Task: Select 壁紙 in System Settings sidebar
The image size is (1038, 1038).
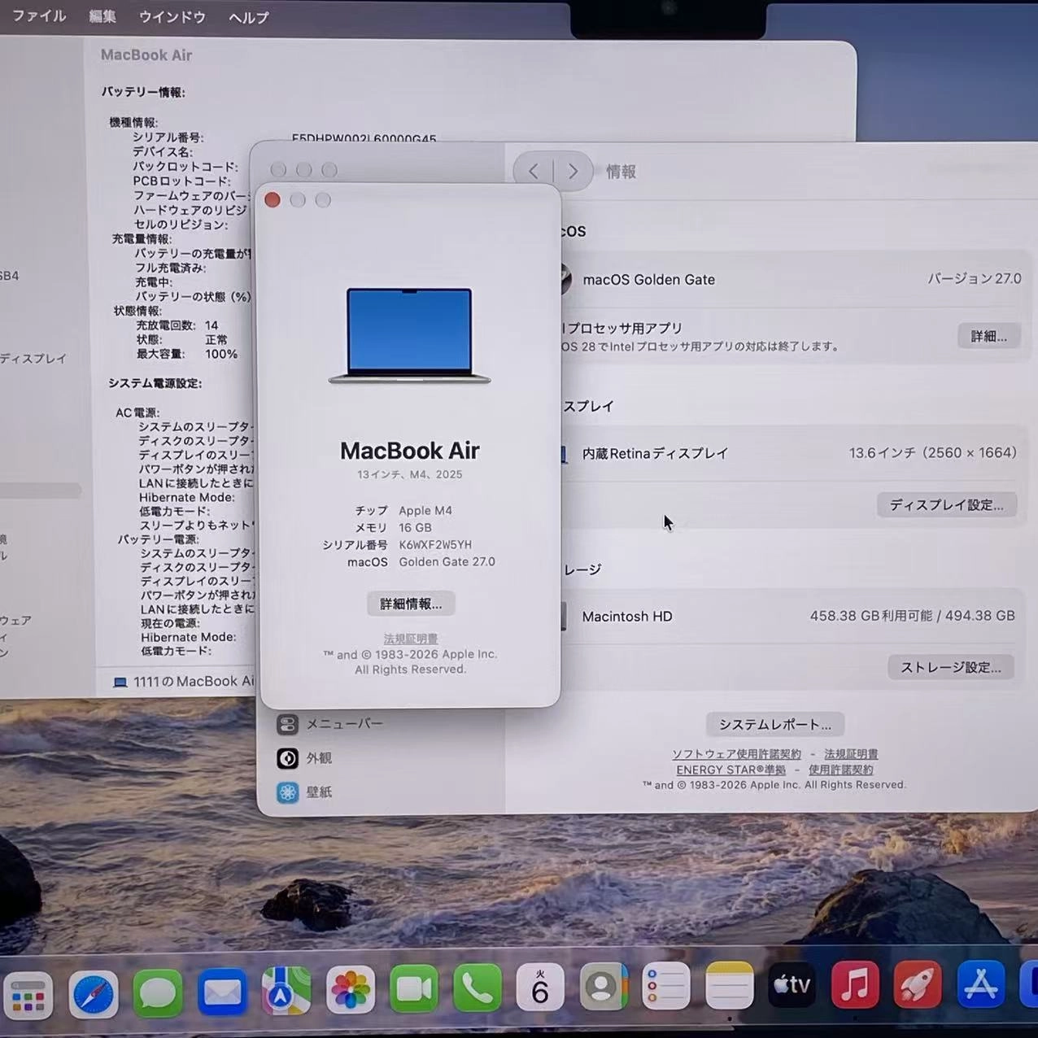Action: tap(305, 792)
